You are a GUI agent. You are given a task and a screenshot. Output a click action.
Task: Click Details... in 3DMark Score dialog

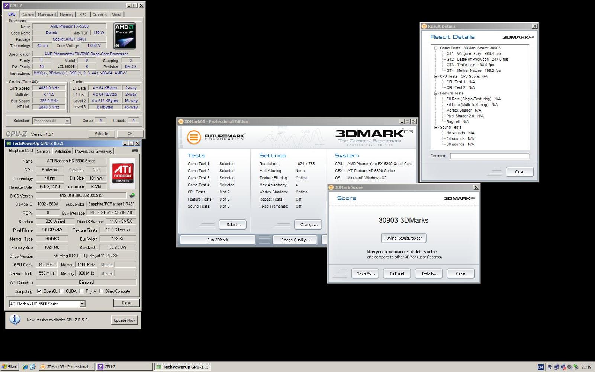[429, 273]
